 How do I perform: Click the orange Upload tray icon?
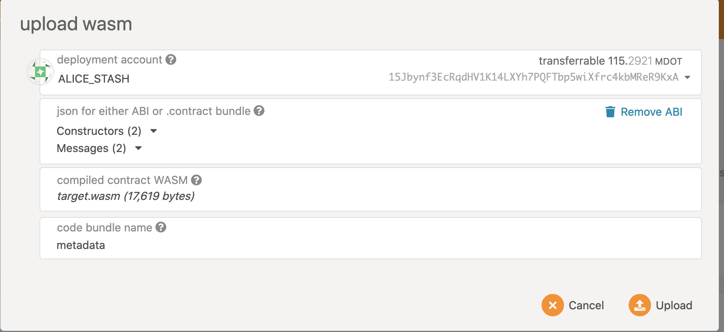[x=639, y=305]
